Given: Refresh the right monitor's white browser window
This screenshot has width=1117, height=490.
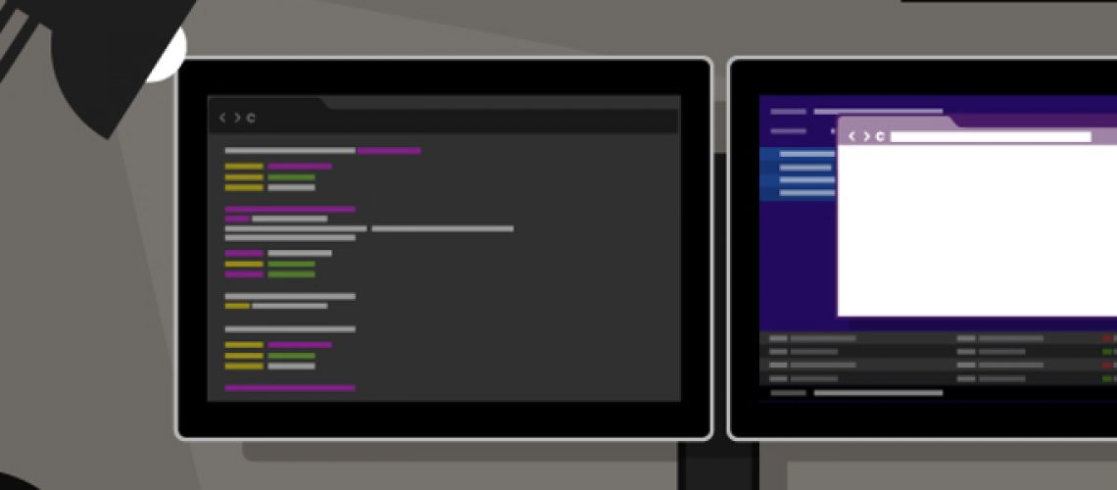Looking at the screenshot, I should pos(881,137).
